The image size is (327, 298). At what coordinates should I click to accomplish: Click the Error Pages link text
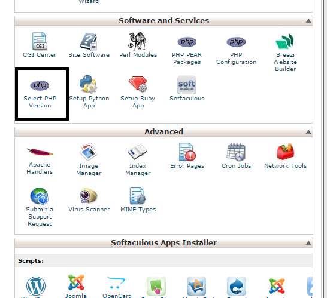pos(187,166)
